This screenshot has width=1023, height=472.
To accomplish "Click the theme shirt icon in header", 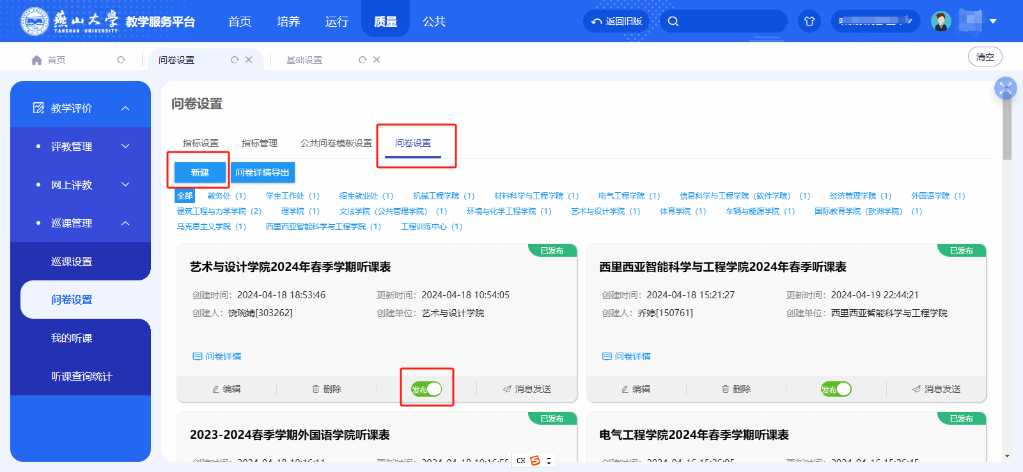I will click(809, 21).
